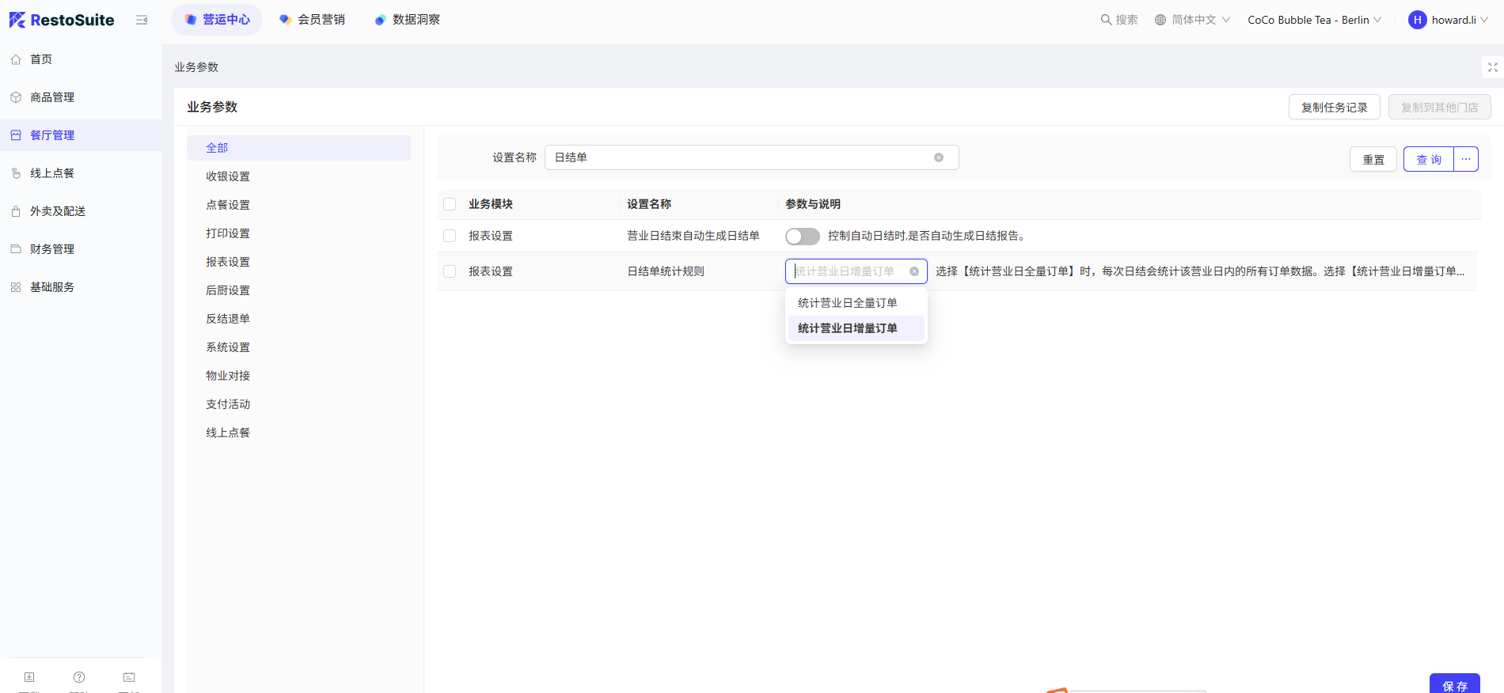Toggle 营业日结束自动生成日结单 switch
The image size is (1504, 693).
coord(802,236)
